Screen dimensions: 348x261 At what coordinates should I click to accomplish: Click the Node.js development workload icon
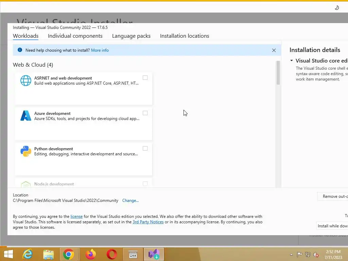(x=26, y=185)
